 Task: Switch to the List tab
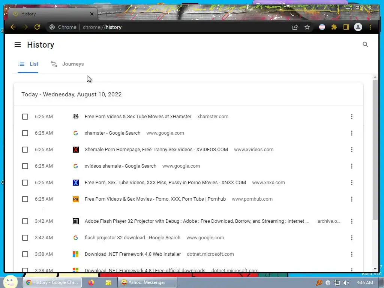coord(28,64)
